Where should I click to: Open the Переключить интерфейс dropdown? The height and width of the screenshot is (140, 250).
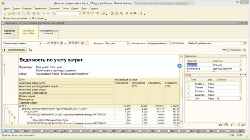coord(16,18)
